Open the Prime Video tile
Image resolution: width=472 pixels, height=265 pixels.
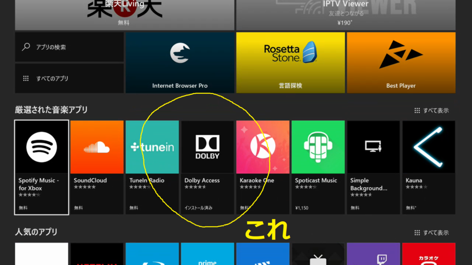coord(207,254)
